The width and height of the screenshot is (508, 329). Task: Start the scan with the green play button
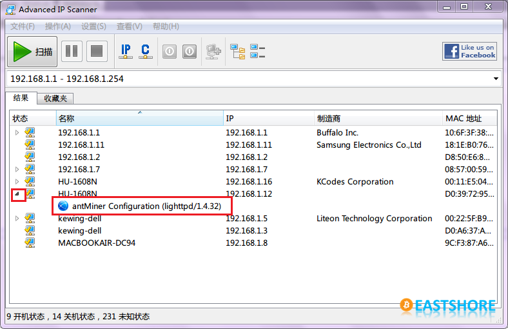(x=32, y=52)
